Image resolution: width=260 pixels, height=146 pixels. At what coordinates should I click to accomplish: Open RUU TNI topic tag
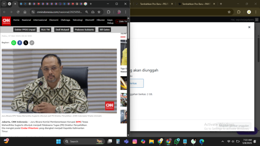point(45,30)
